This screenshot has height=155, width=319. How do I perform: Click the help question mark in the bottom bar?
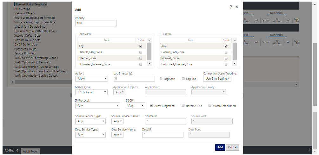coord(309,149)
